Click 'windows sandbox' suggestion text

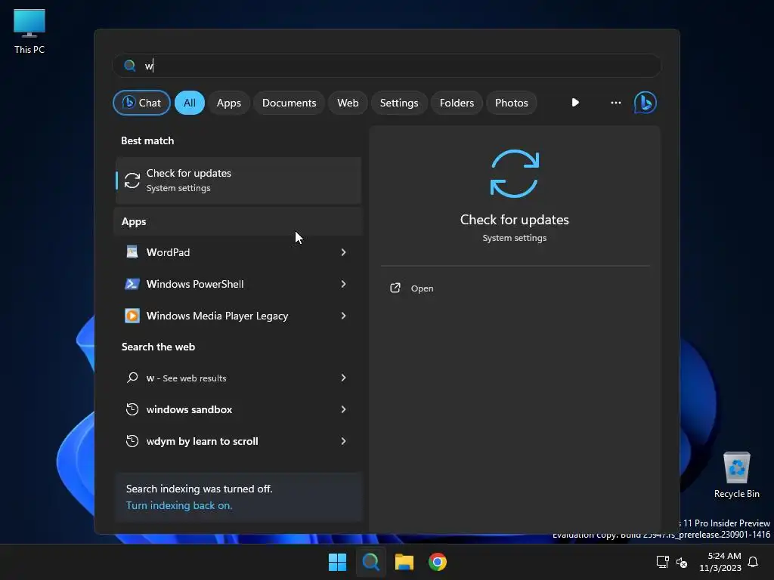coord(189,409)
